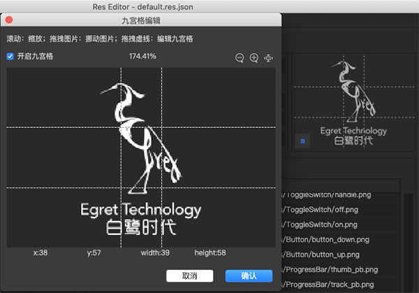Select Button/button_up.png in the resource list
Screen dimensions: 419x293
tap(321, 255)
